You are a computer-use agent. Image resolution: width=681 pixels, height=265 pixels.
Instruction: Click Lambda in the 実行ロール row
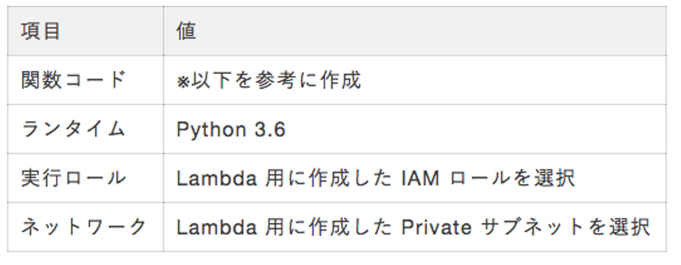tap(217, 179)
